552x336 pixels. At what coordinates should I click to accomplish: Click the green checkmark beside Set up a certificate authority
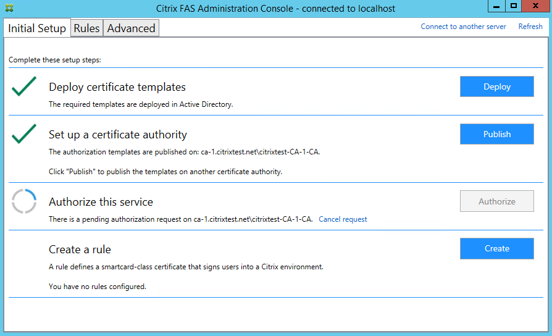(24, 134)
